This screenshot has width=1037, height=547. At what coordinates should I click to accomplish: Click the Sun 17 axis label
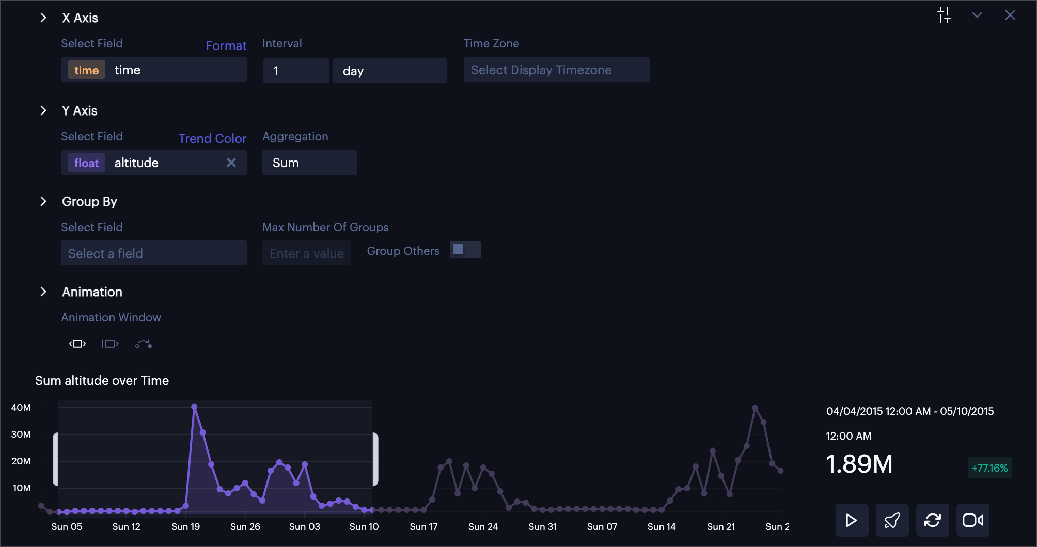[x=423, y=527]
